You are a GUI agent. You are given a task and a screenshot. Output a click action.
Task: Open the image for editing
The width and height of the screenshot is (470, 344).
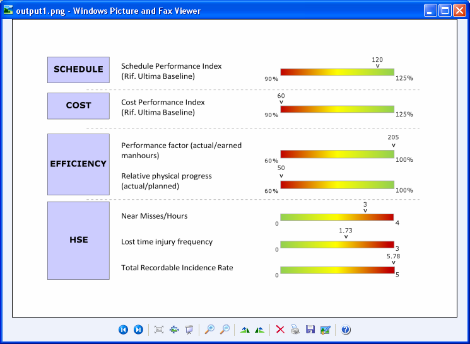(325, 330)
